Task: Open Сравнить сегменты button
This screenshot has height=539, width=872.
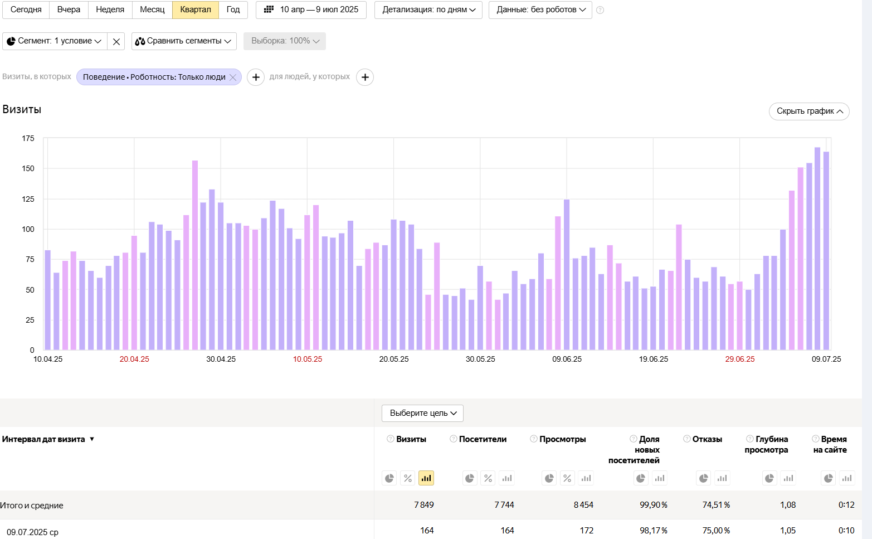Action: coord(184,41)
